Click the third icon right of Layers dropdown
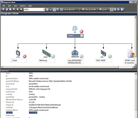Image resolution: width=138 pixels, height=118 pixels. coord(118,9)
